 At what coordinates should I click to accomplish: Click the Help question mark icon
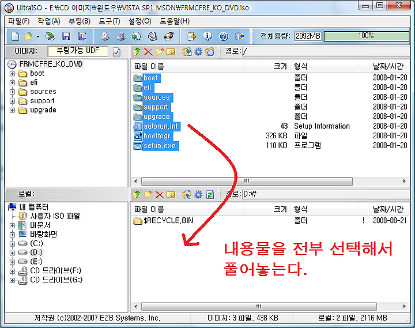pyautogui.click(x=224, y=36)
